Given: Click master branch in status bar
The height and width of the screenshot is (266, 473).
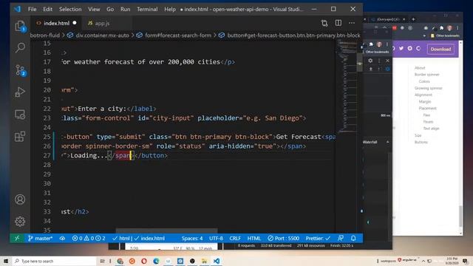Looking at the screenshot, I should click(x=40, y=238).
